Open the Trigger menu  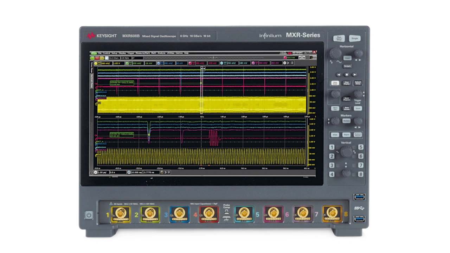131,53
